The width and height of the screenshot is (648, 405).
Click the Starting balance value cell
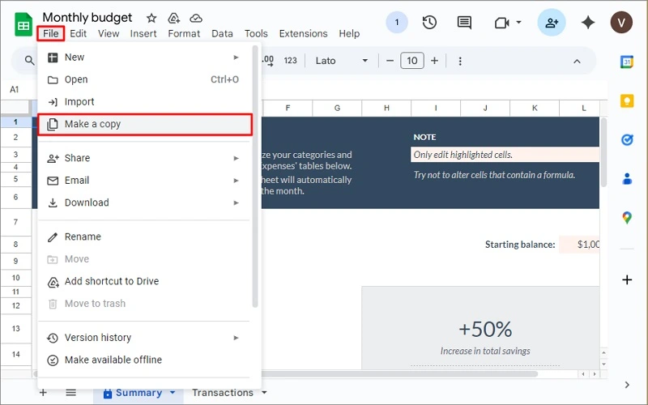tap(579, 245)
